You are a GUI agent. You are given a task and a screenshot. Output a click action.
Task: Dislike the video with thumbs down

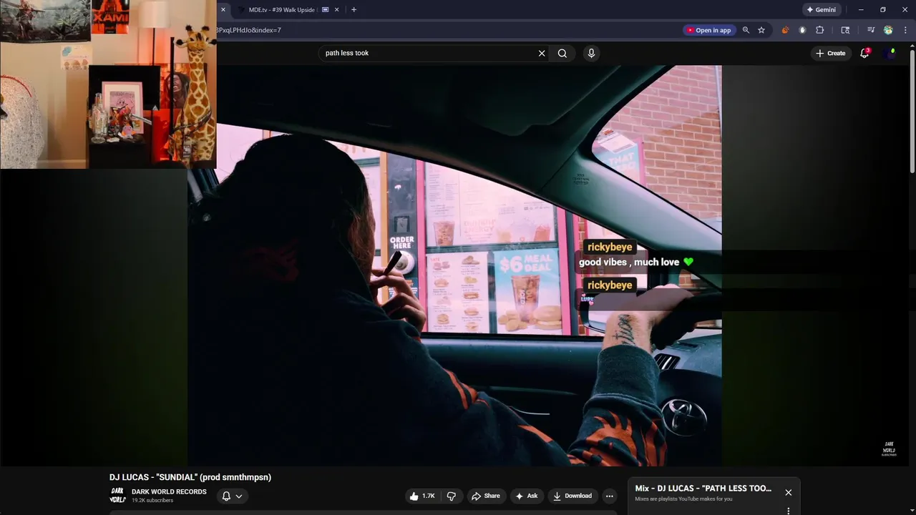pyautogui.click(x=452, y=496)
